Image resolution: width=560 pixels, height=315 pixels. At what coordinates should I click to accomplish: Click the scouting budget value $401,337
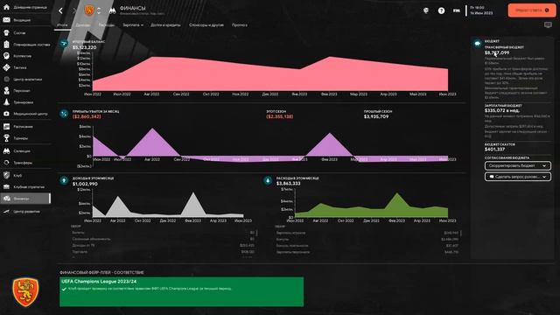click(494, 150)
